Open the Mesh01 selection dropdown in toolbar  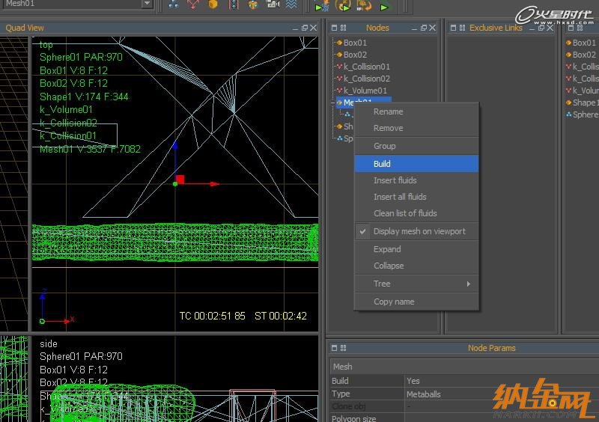[x=147, y=4]
